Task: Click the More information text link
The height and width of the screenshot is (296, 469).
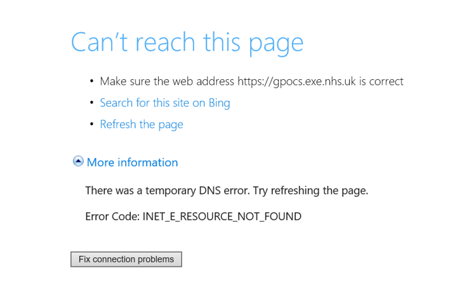Action: point(132,162)
